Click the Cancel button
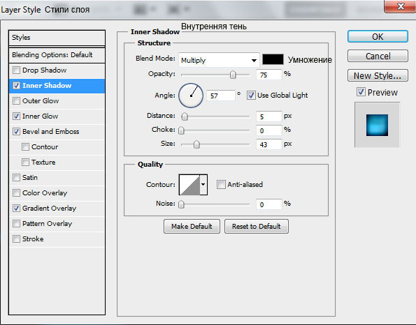The image size is (416, 325). point(378,56)
